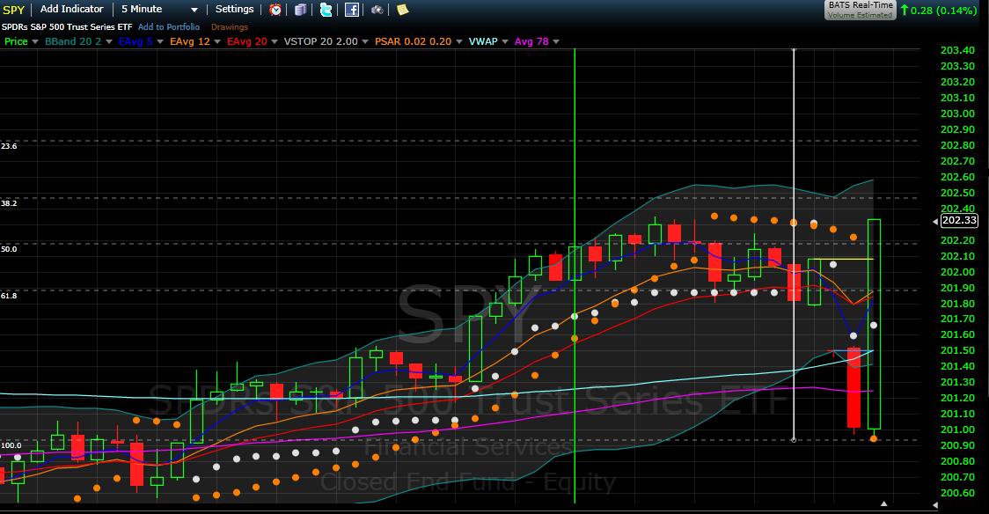Click the 203.40 price axis label
This screenshot has height=514, width=989.
point(957,50)
